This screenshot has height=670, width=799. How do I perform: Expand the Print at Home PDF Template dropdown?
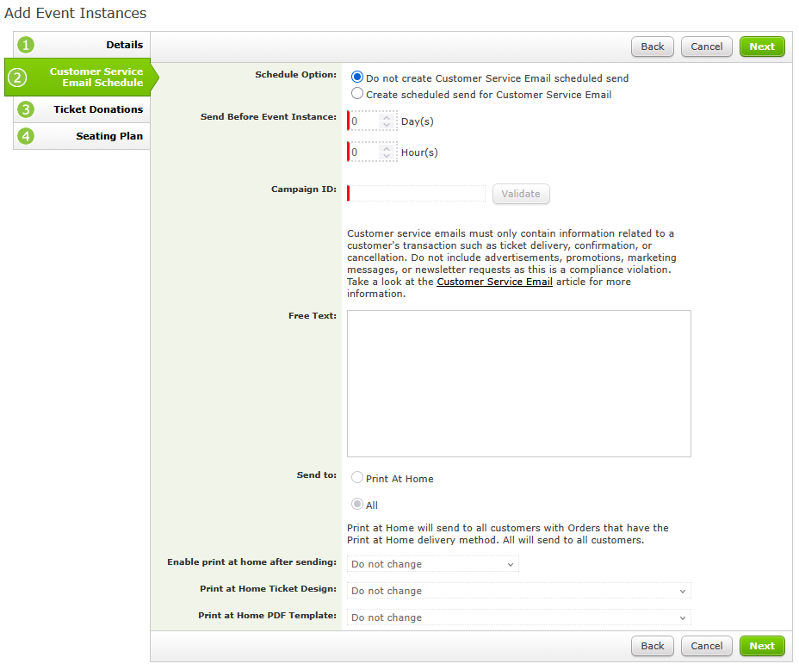tap(518, 617)
